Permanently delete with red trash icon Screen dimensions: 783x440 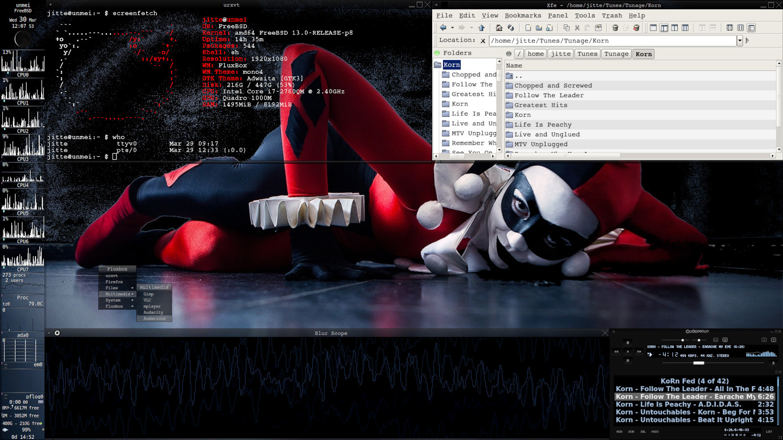(x=636, y=28)
